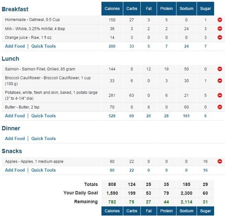This screenshot has height=217, width=225.
Task: Click the top Calories column header
Action: pos(112,9)
